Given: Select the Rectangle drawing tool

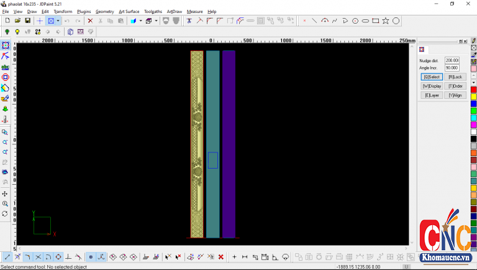Looking at the screenshot, I should (x=375, y=21).
